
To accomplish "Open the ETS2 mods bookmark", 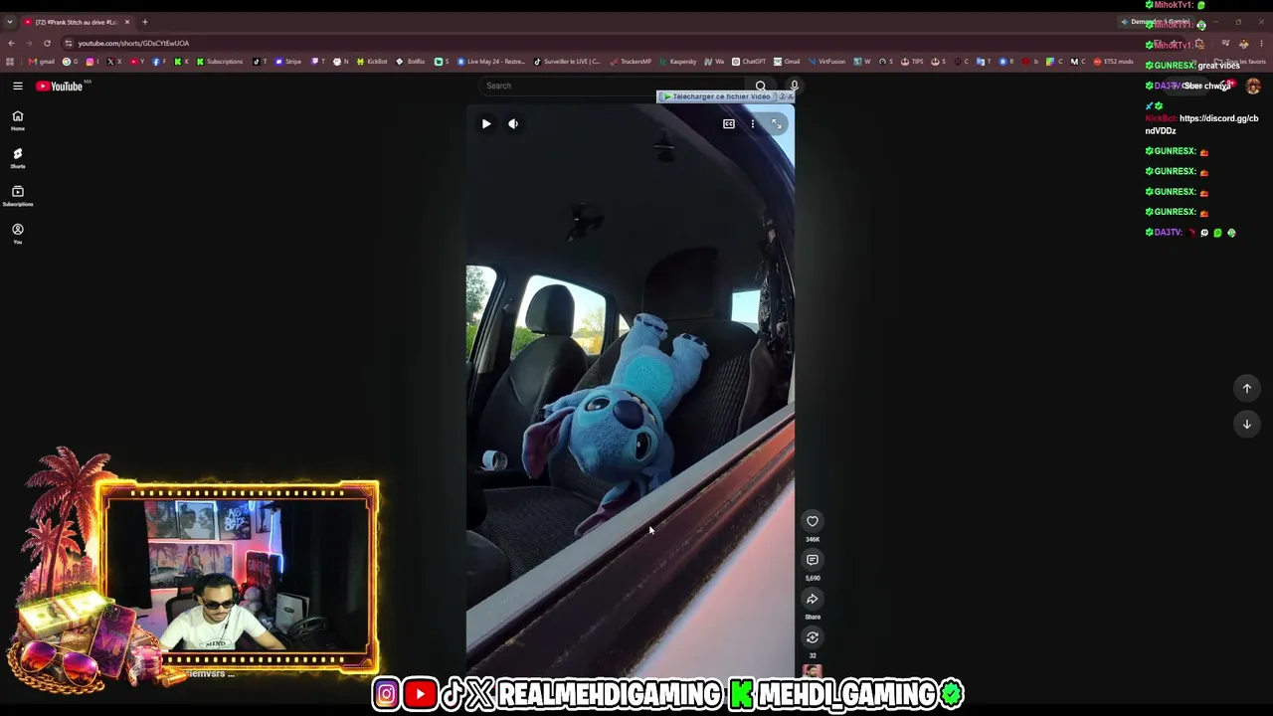I will click(x=1114, y=62).
